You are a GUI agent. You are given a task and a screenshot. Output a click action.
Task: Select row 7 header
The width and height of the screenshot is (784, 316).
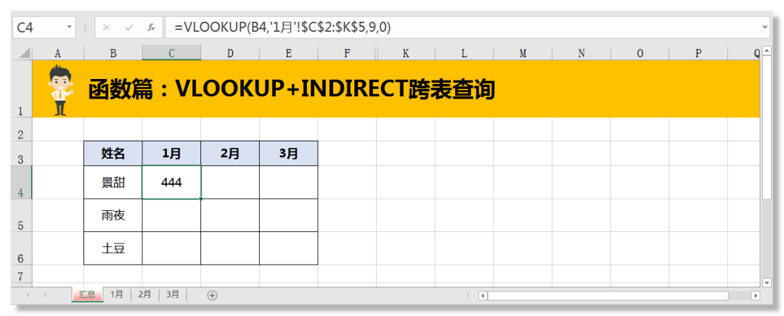pyautogui.click(x=22, y=275)
